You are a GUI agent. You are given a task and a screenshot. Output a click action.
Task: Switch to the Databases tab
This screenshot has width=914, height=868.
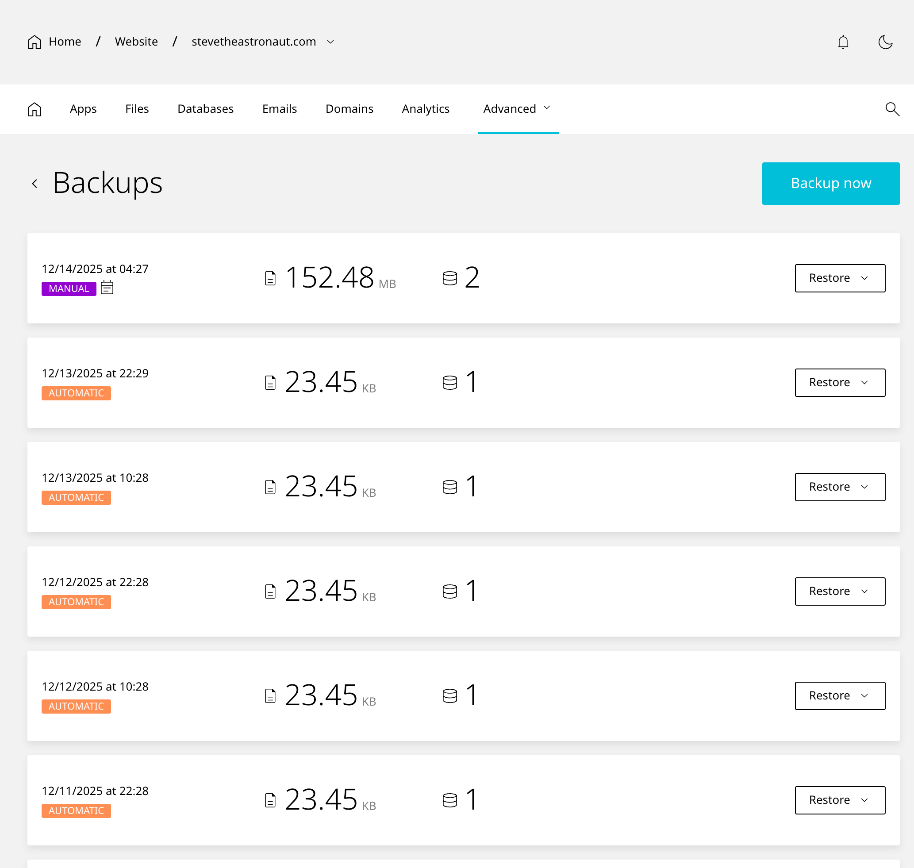[x=205, y=109]
